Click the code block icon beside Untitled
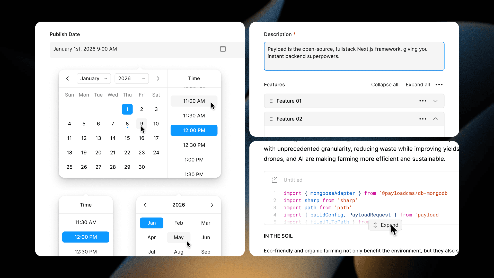494x278 pixels. [x=275, y=180]
